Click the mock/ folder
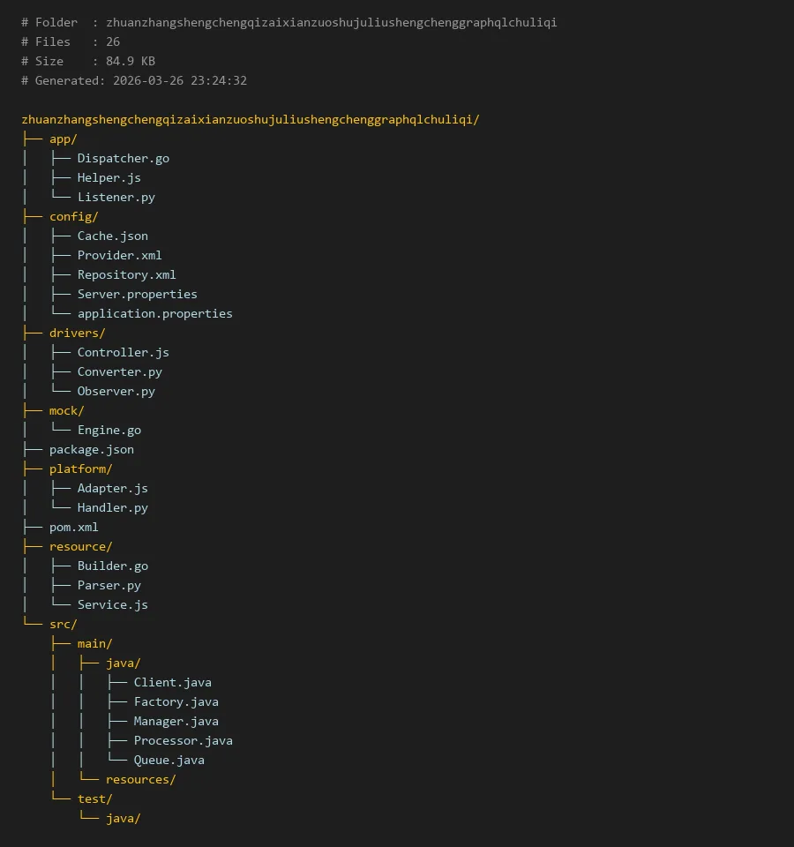The width and height of the screenshot is (794, 847). point(66,411)
